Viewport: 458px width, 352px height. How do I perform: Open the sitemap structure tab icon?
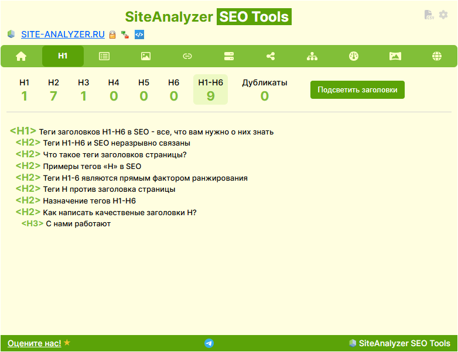pyautogui.click(x=312, y=56)
